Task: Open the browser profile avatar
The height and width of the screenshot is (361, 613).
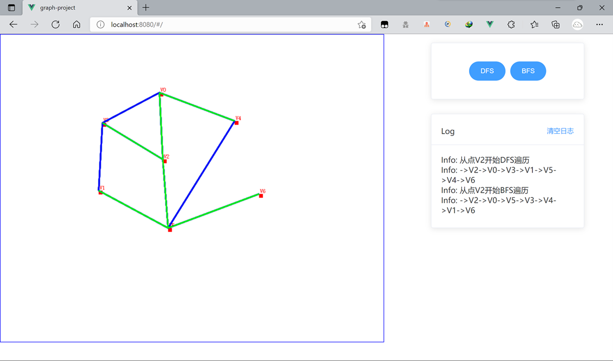Action: click(x=578, y=24)
